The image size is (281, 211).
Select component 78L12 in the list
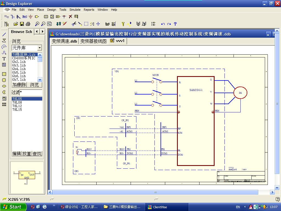17,106
